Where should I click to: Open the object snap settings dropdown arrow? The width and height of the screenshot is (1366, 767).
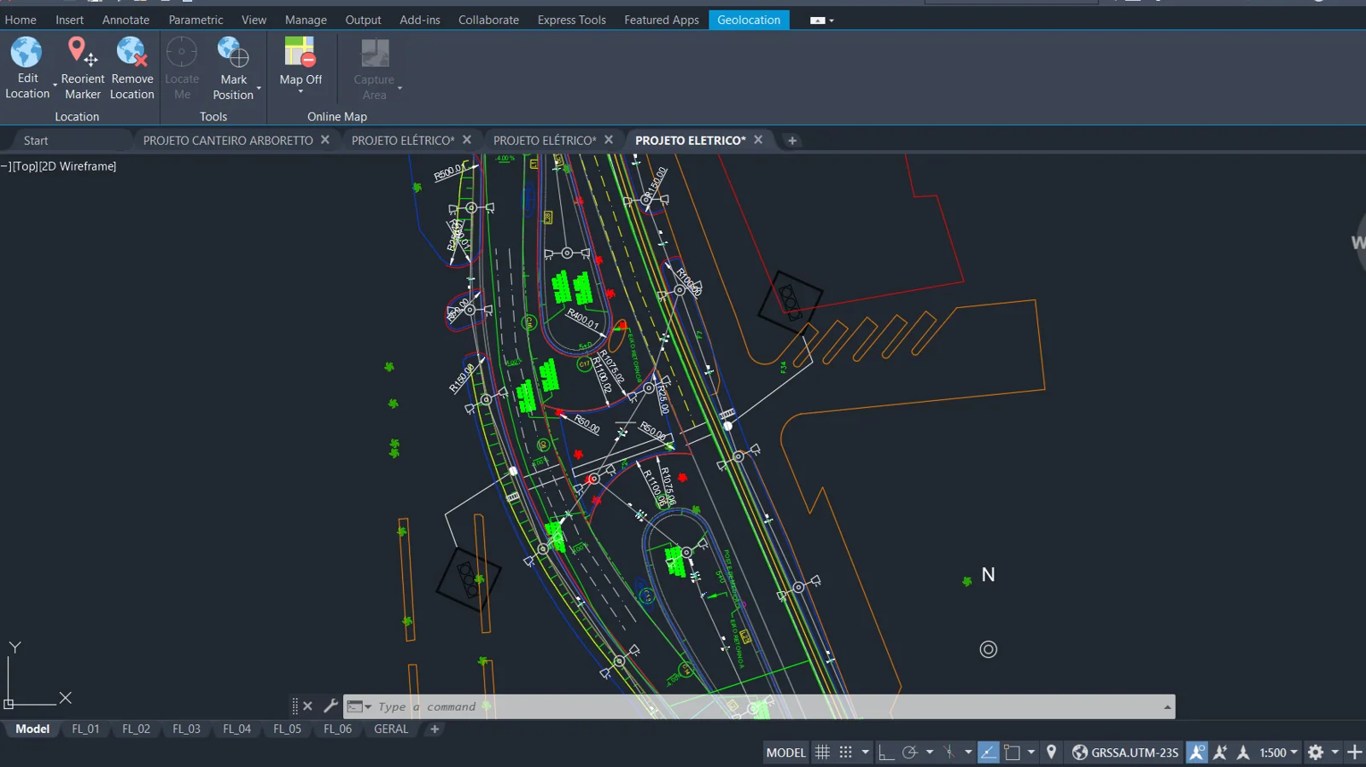pyautogui.click(x=1031, y=752)
